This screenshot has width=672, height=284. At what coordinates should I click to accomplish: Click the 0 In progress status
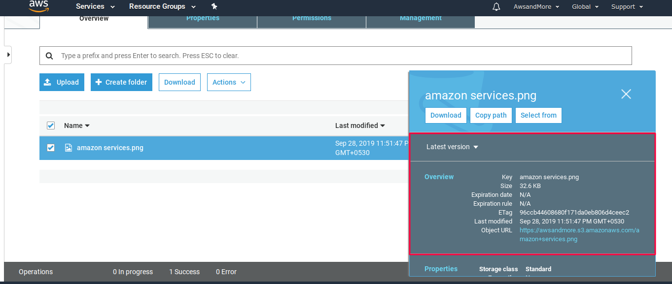133,272
